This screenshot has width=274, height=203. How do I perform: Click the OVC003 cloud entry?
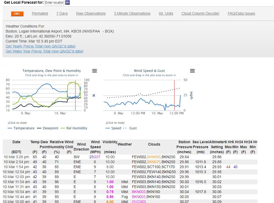pos(139,201)
